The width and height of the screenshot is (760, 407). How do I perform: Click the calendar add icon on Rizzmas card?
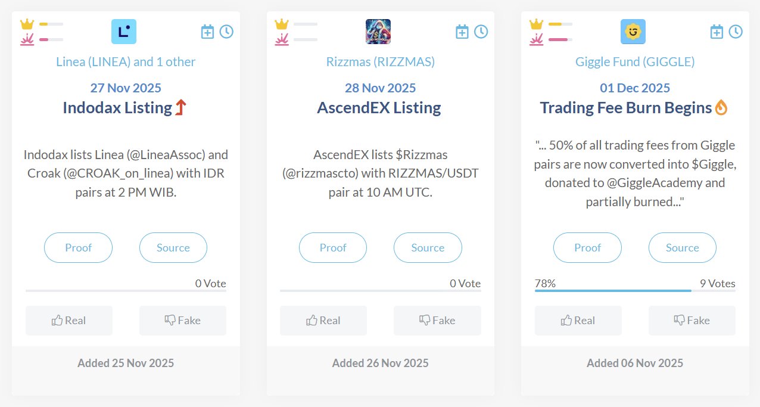pyautogui.click(x=462, y=32)
